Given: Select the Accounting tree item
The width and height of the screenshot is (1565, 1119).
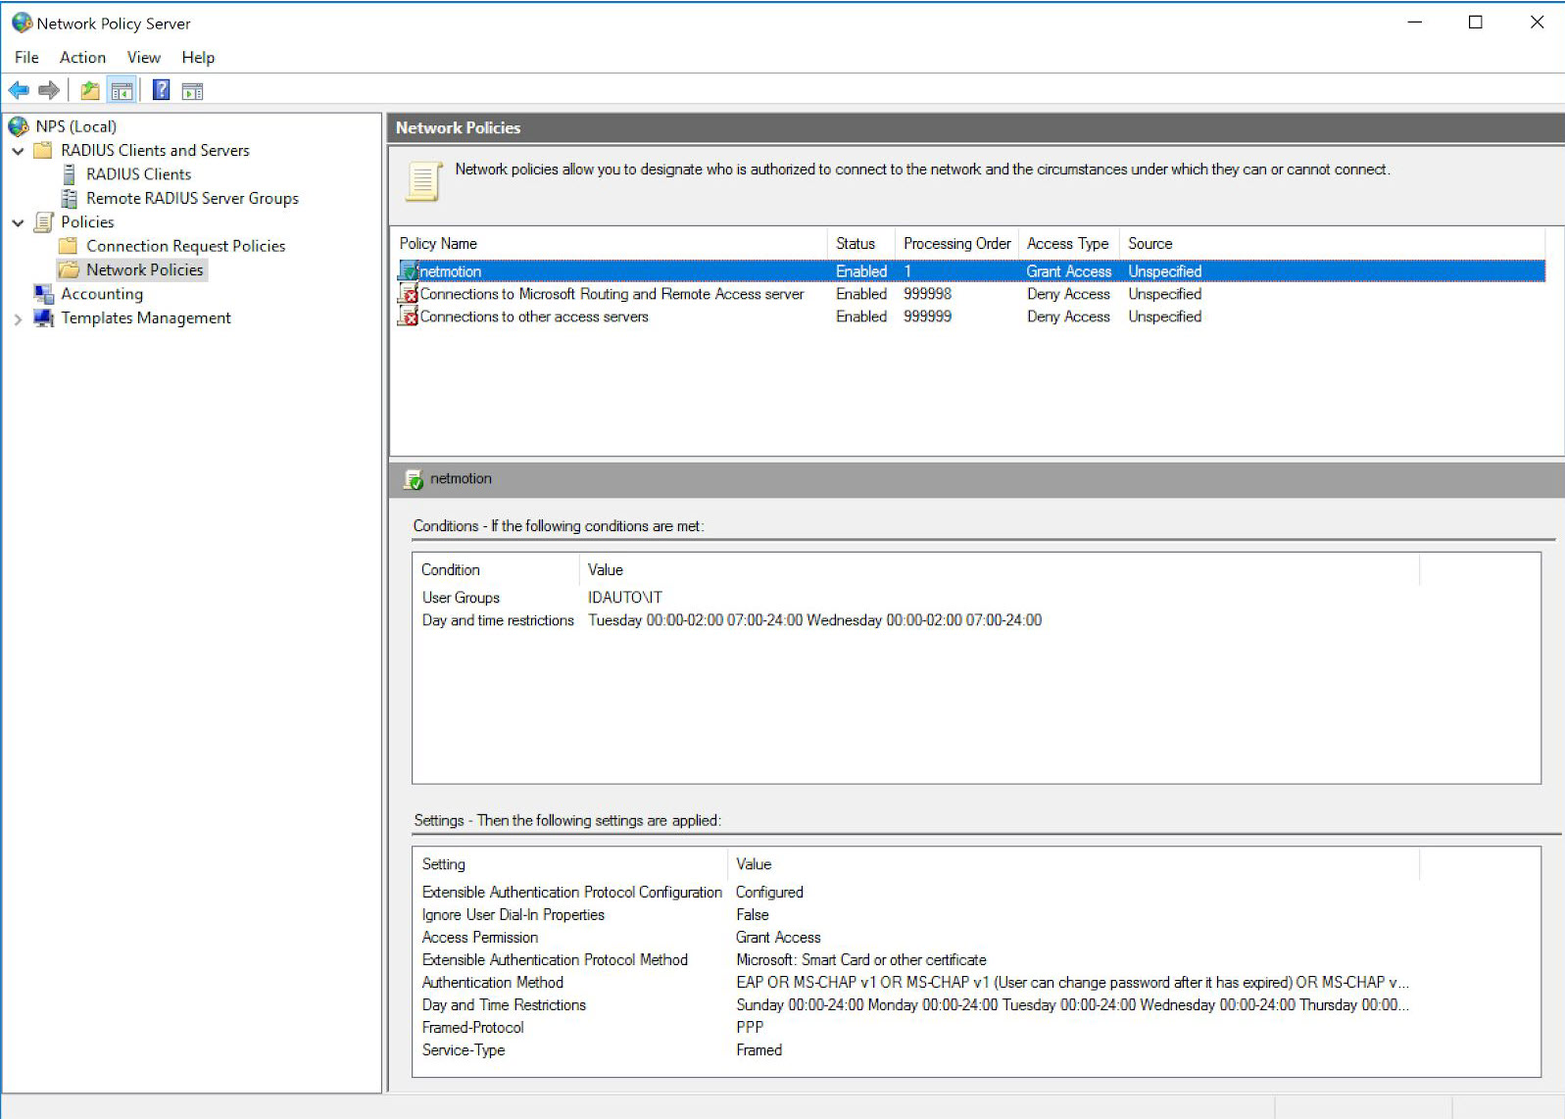Looking at the screenshot, I should click(x=102, y=294).
